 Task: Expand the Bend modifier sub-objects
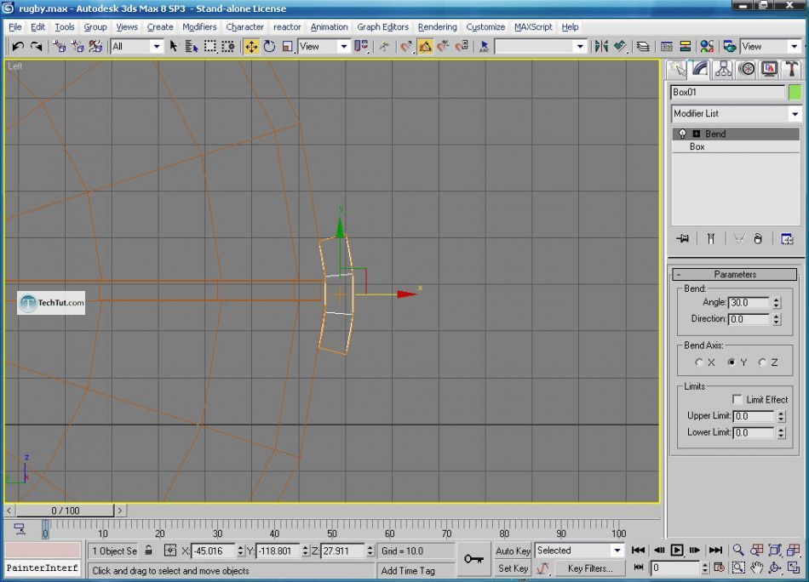point(697,134)
